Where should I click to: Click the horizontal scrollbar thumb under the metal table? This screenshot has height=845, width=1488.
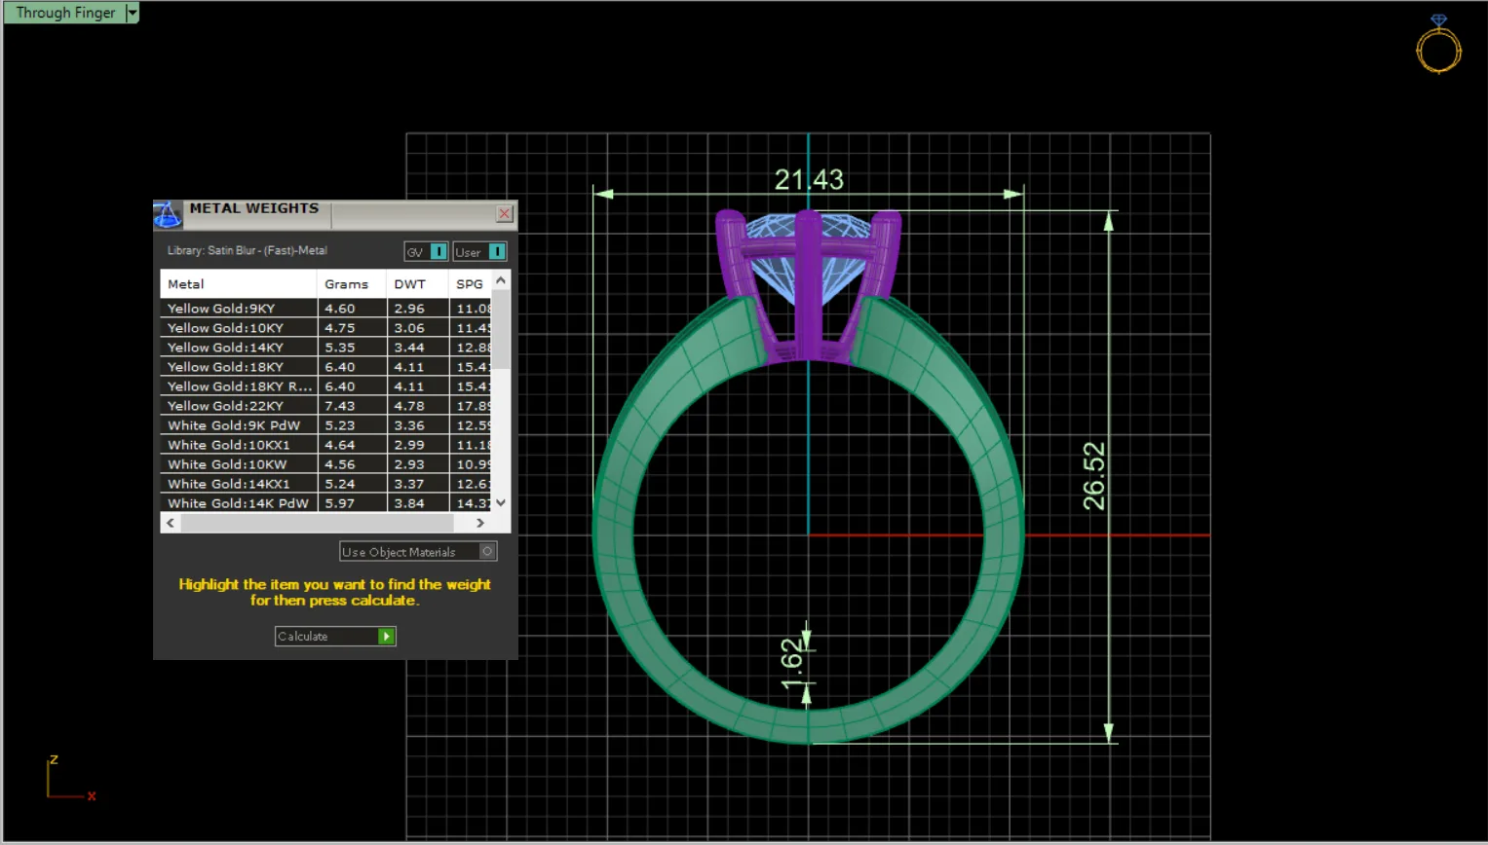(x=318, y=523)
